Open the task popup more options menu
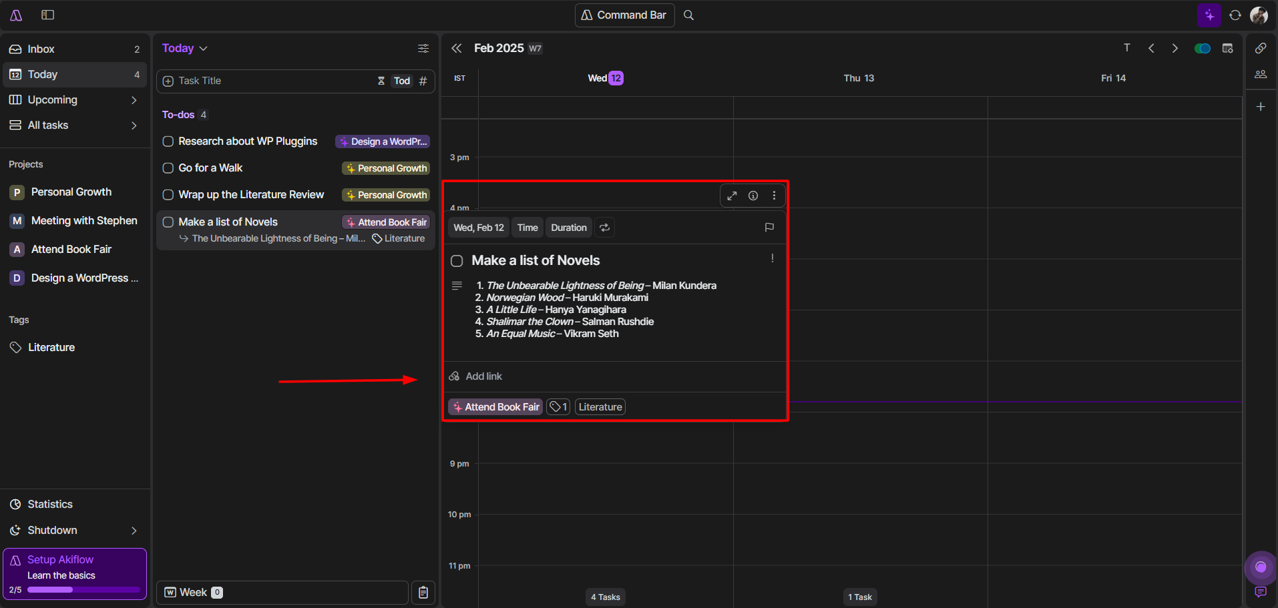This screenshot has width=1278, height=608. coord(774,196)
